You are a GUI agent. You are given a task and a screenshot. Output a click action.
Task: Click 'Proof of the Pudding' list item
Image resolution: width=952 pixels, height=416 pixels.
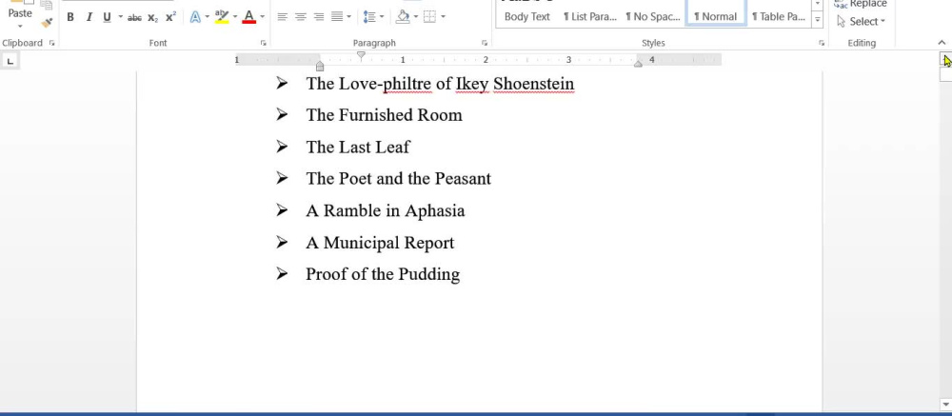coord(383,274)
